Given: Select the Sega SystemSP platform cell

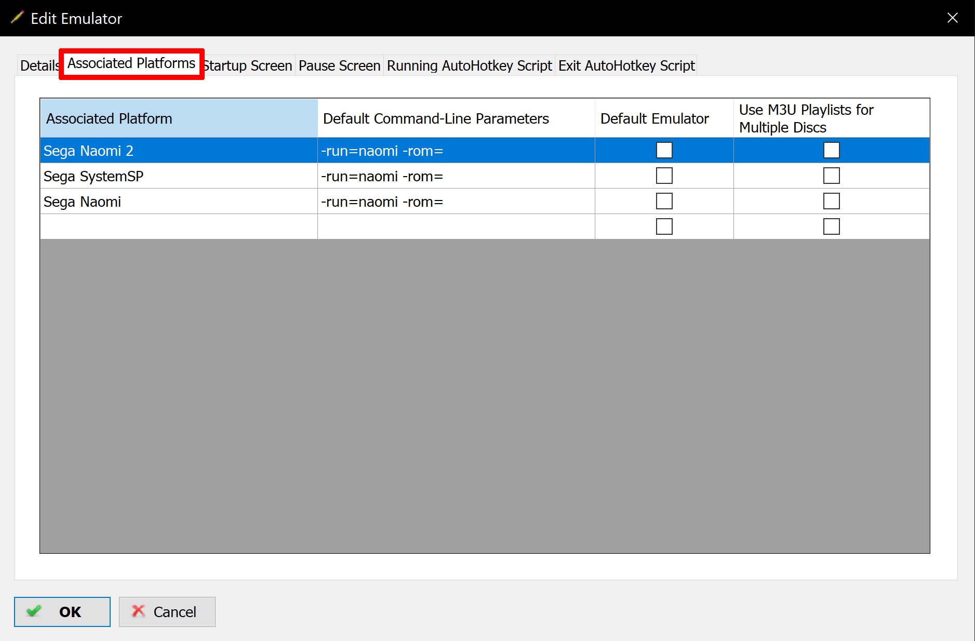Looking at the screenshot, I should coord(179,176).
